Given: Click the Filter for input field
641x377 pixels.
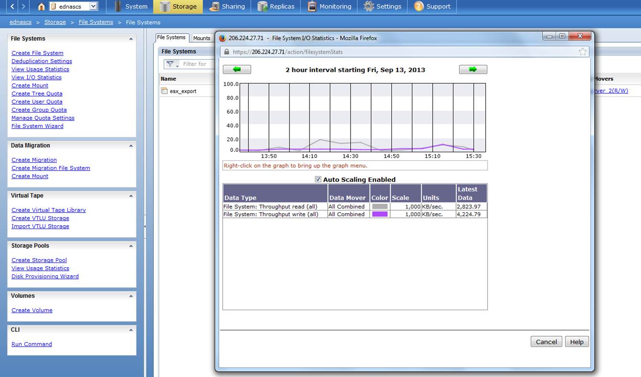Looking at the screenshot, I should (x=197, y=64).
